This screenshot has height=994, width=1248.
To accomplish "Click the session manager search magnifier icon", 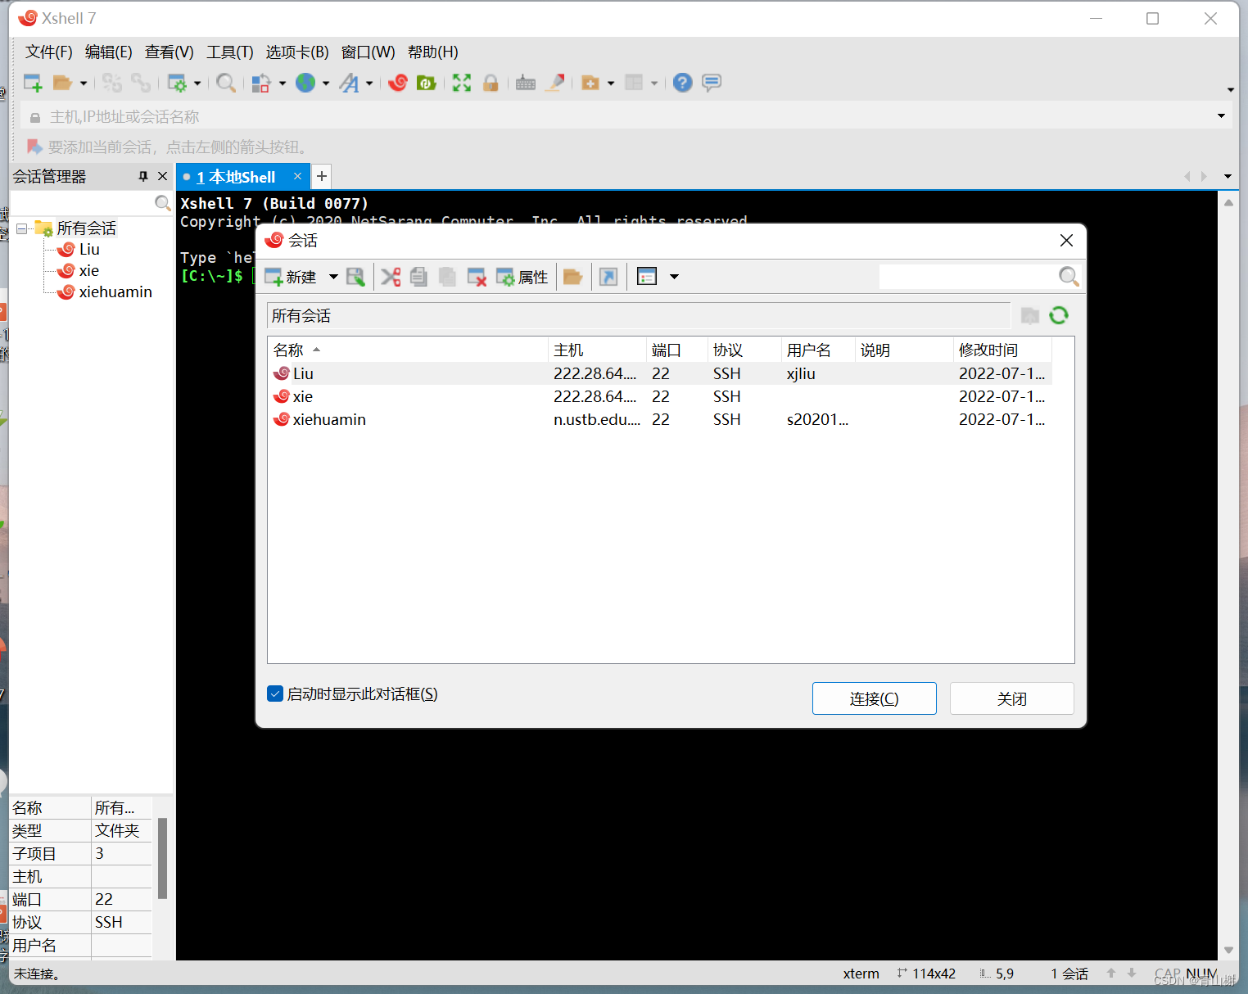I will pyautogui.click(x=163, y=203).
